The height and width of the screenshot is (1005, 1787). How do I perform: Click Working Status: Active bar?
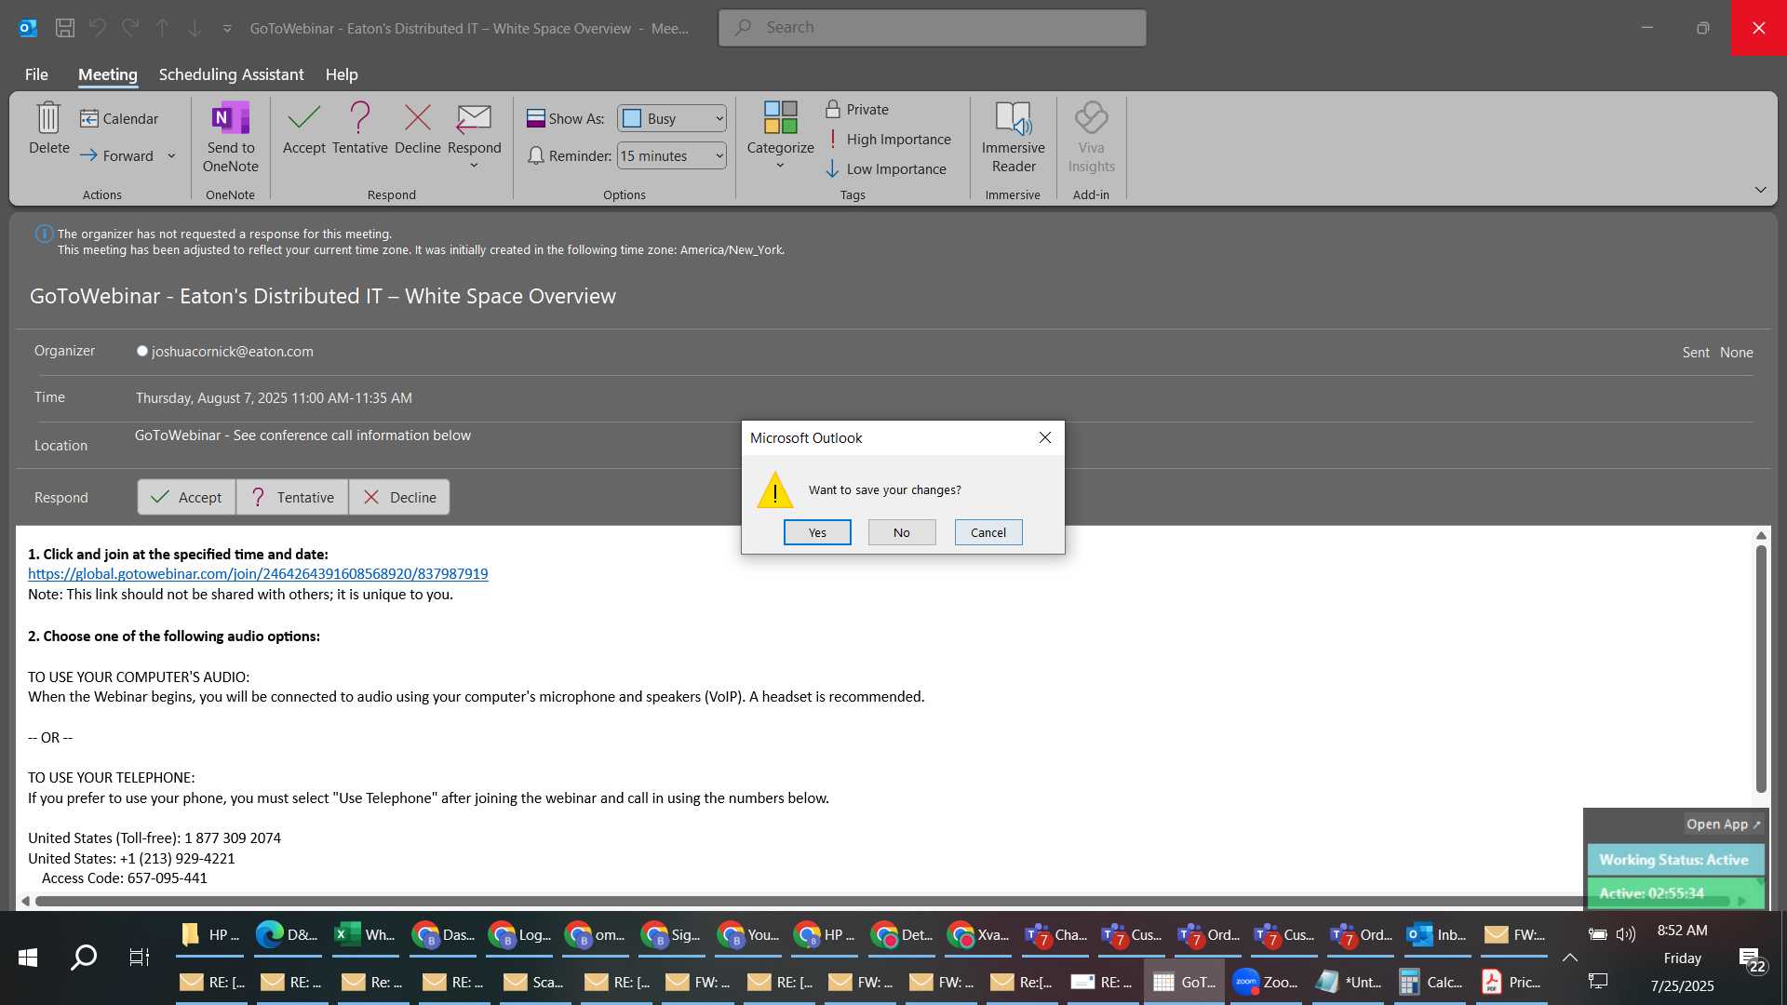point(1674,860)
